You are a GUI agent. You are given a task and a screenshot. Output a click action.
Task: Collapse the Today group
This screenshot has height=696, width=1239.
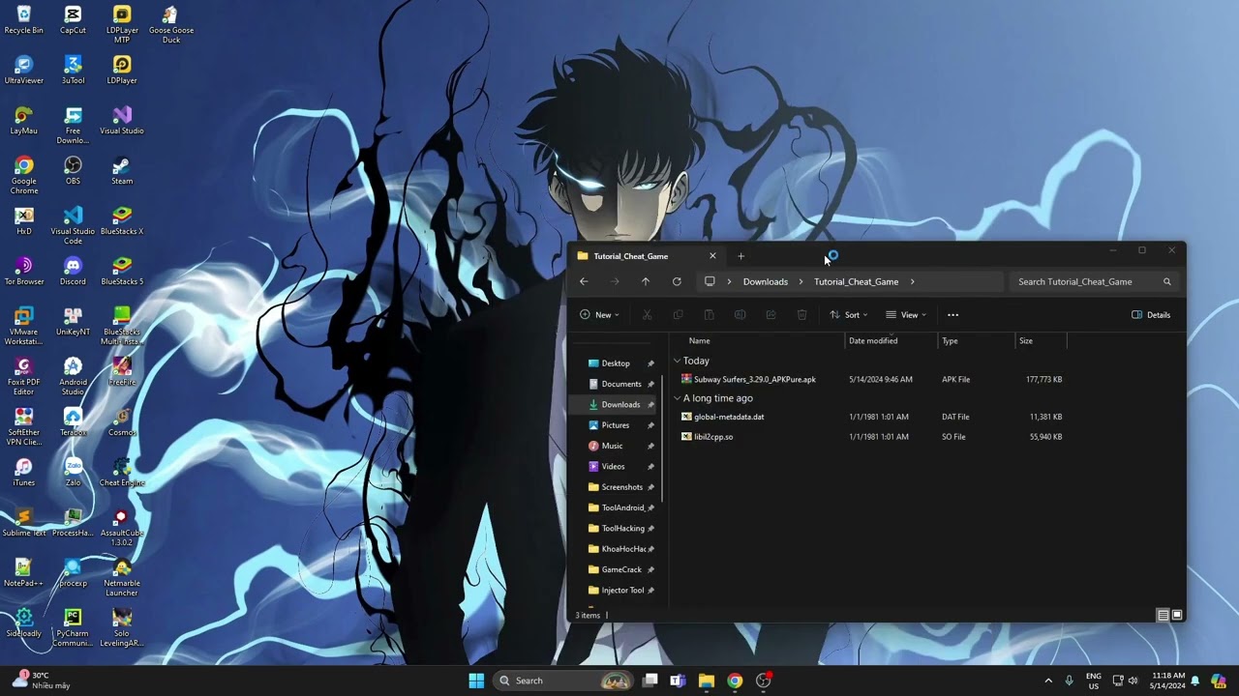click(677, 361)
